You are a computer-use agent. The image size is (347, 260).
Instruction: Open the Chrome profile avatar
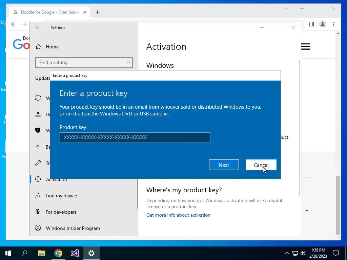tap(323, 24)
